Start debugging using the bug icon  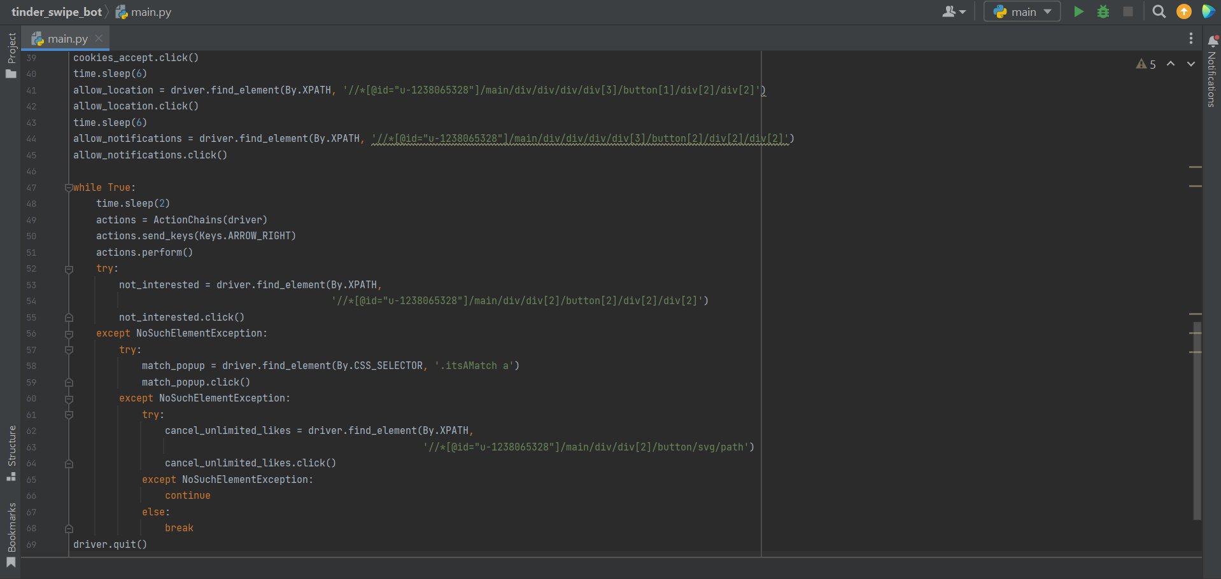1103,11
